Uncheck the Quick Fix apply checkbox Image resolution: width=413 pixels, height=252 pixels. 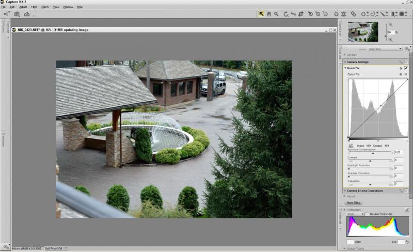pyautogui.click(x=406, y=68)
